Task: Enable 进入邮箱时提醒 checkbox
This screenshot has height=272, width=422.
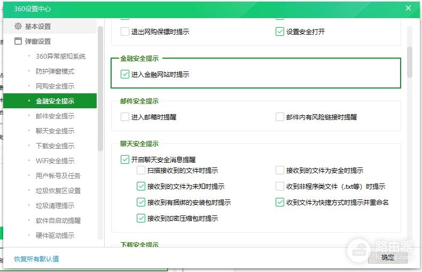Action: (x=125, y=117)
